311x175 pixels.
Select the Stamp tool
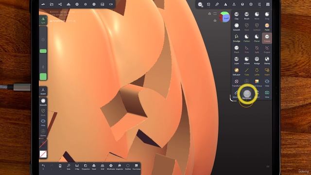pyautogui.click(x=267, y=60)
